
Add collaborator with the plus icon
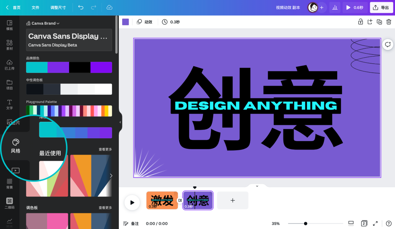(322, 8)
